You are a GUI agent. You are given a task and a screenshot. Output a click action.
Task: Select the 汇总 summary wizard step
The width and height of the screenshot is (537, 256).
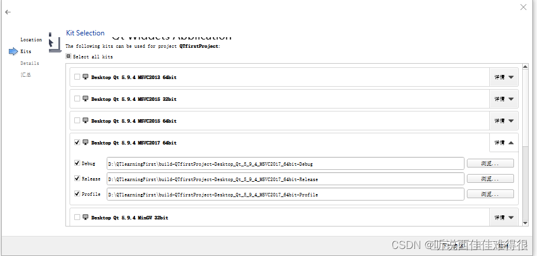coord(26,75)
